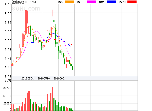This screenshot has width=152, height=111.
Task: Click the 6.79 price axis label
Action: pos(8,76)
